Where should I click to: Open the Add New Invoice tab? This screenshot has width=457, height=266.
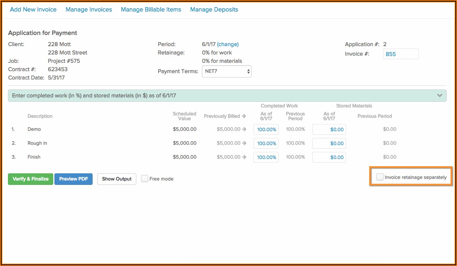[x=33, y=10]
